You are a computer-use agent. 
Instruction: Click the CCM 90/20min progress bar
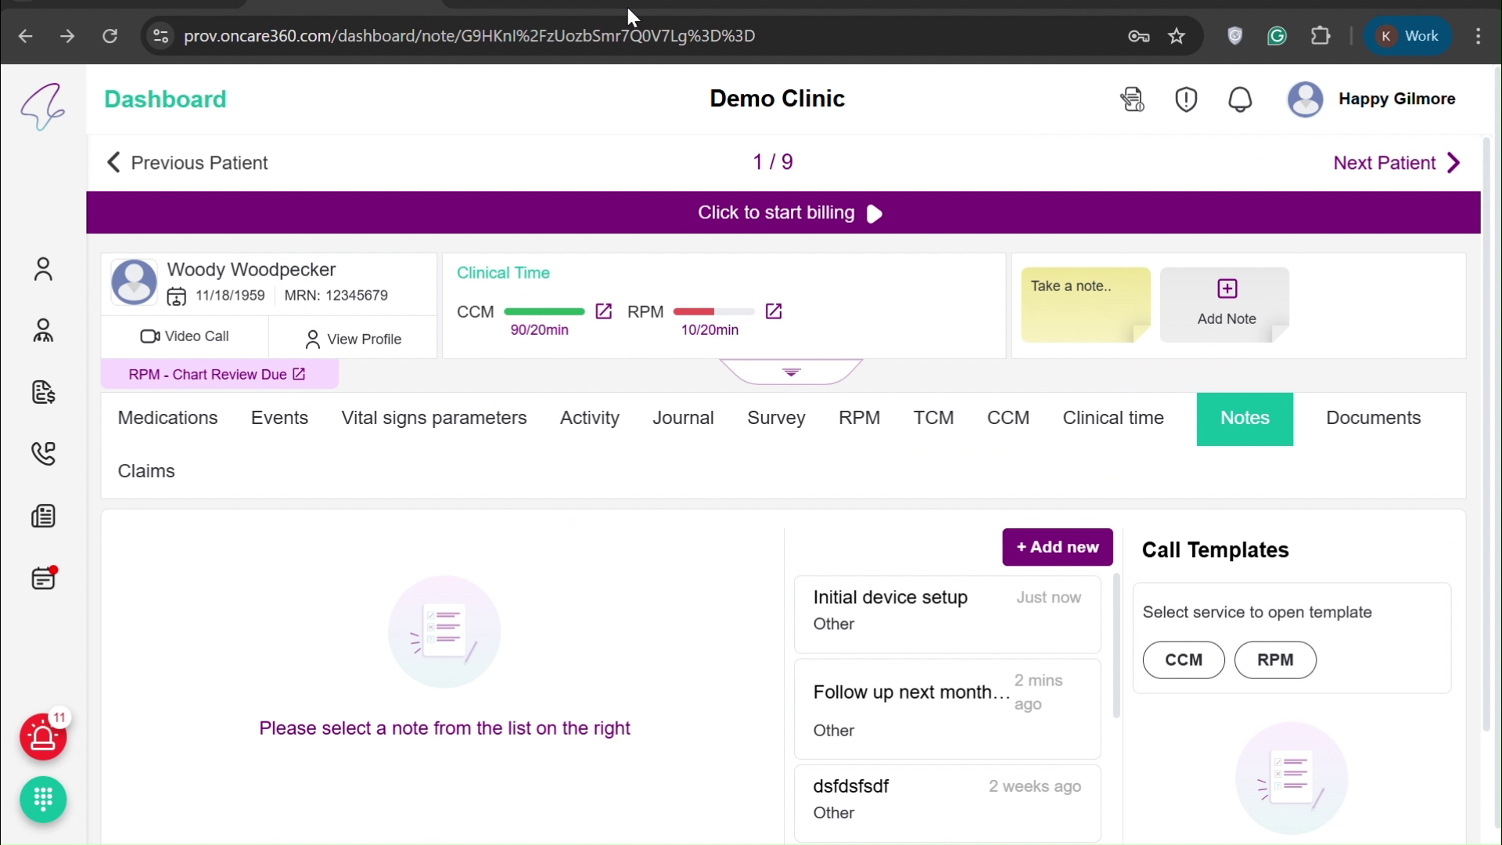coord(545,311)
